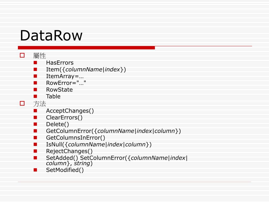Viewport: 269px width, 202px height.
Task: Click the red bullet beside AcceptChanges()
Action: (35, 111)
